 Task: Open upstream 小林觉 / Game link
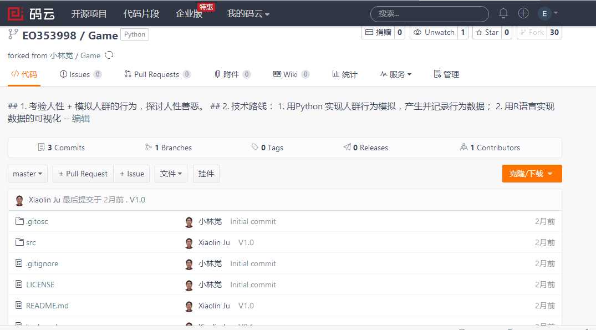pyautogui.click(x=75, y=55)
